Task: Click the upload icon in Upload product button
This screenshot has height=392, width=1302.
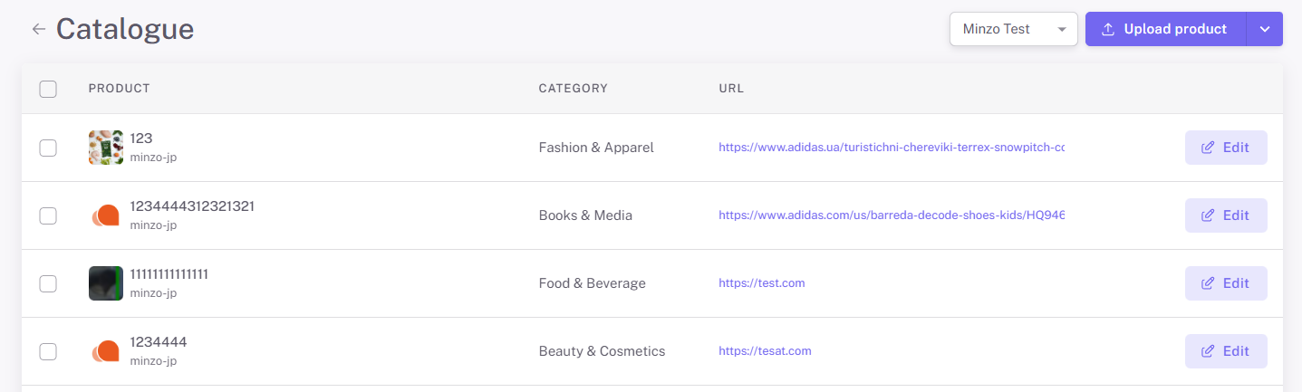Action: (1107, 29)
